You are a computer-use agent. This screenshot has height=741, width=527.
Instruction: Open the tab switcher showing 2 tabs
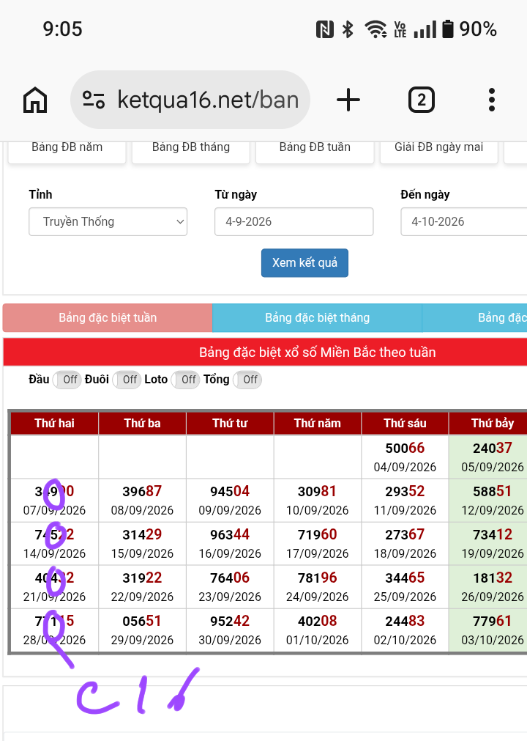[422, 100]
